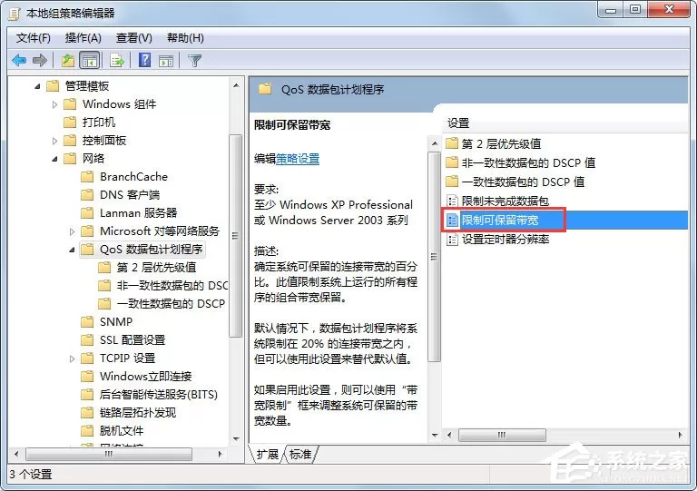Viewport: 697px width, 491px height.
Task: Click the 打印机 folder icon
Action: point(70,123)
